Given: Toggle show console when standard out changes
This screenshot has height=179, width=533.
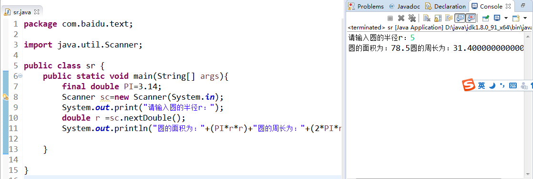Looking at the screenshot, I should (x=460, y=18).
